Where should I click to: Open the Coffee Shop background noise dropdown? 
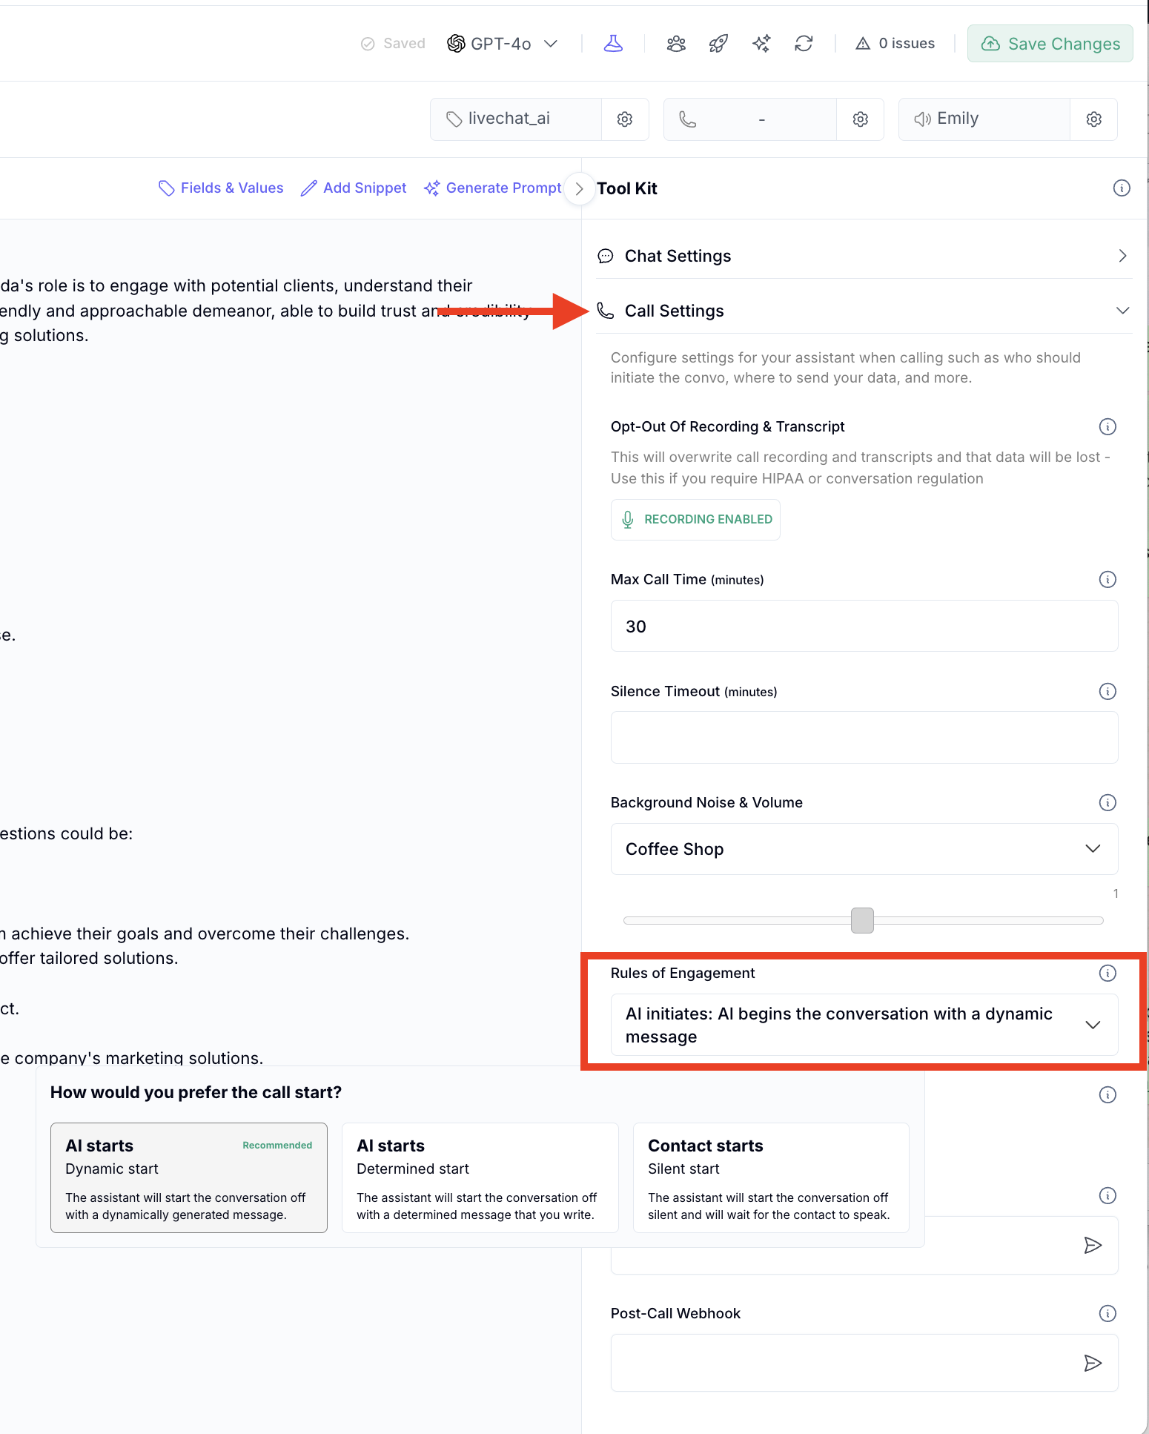(x=864, y=849)
